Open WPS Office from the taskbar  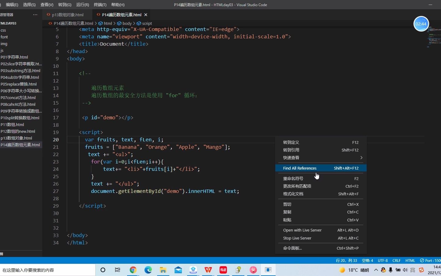(x=208, y=270)
